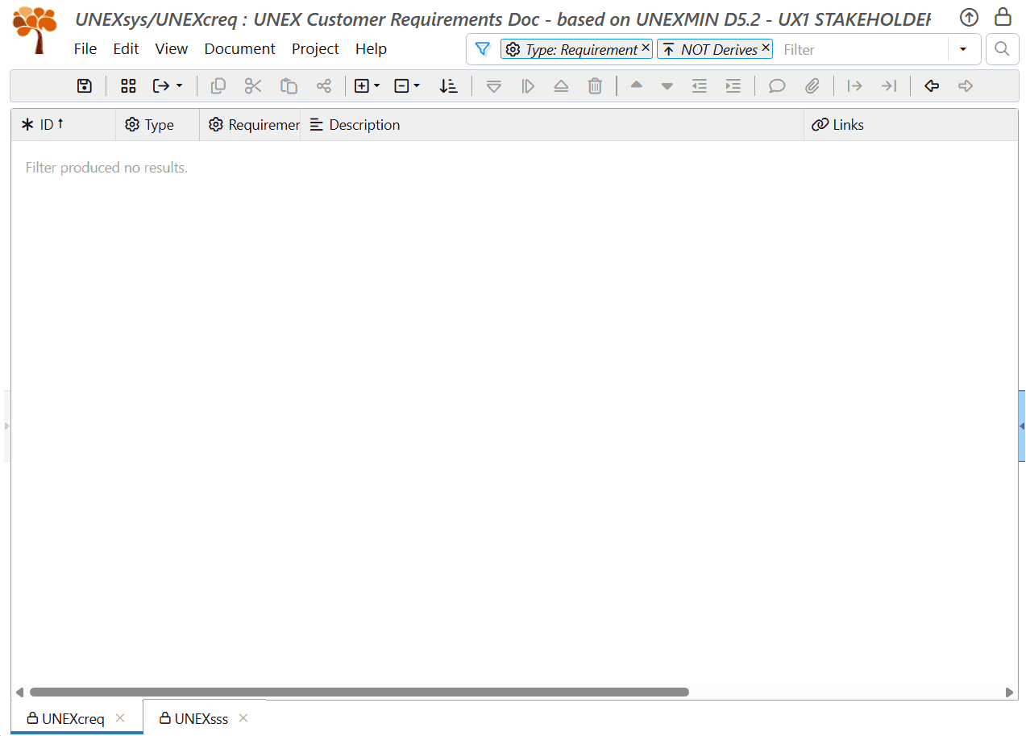Screen dimensions: 1026x736
Task: Open the project dashboard grid icon
Action: (x=127, y=85)
